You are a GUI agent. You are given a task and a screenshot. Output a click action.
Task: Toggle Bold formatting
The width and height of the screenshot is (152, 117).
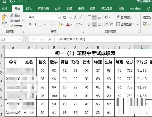(30, 24)
